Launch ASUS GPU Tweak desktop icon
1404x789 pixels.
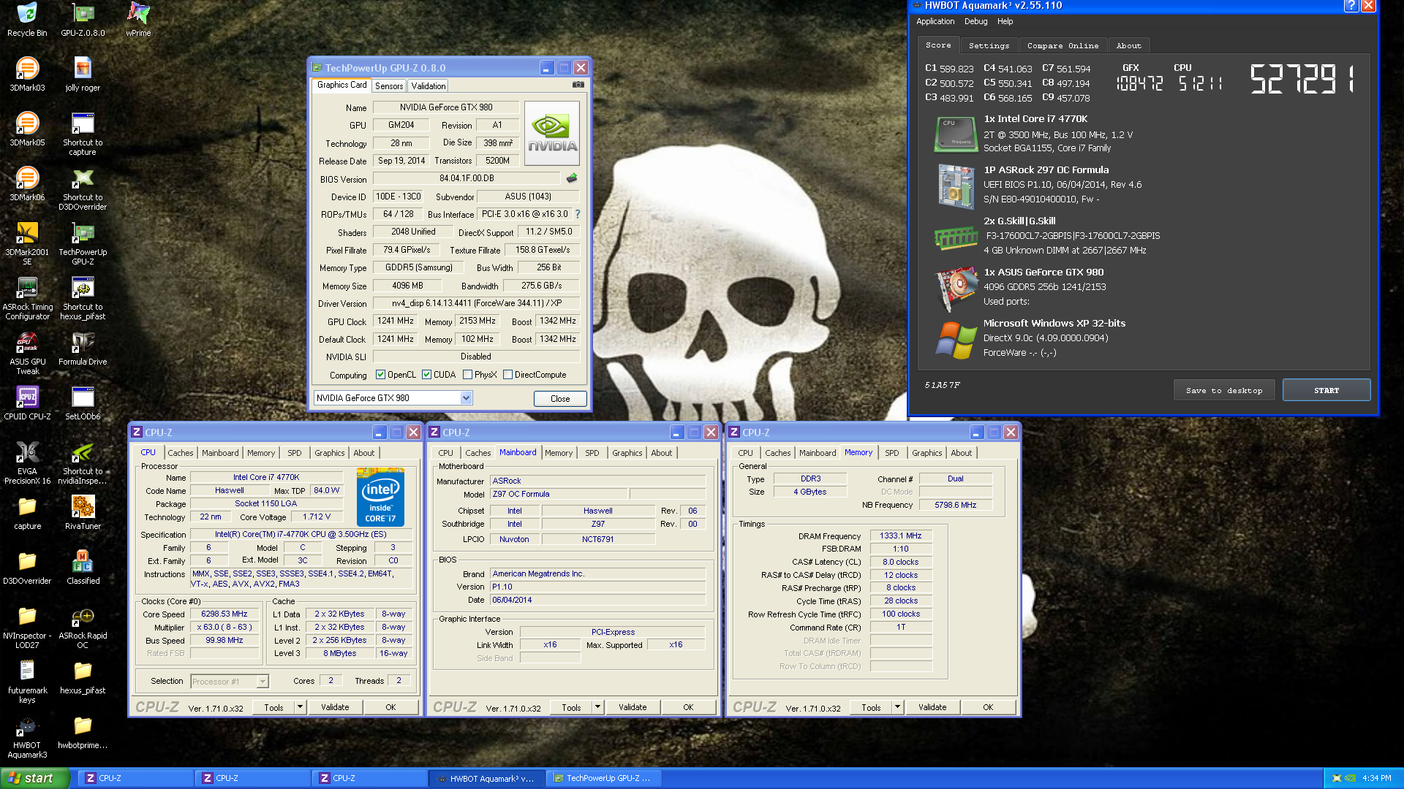coord(27,354)
